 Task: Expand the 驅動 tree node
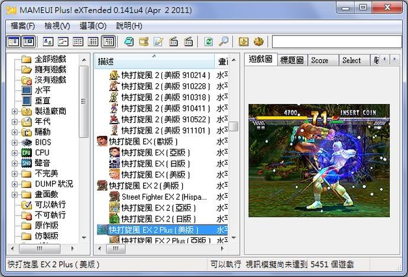pos(15,132)
